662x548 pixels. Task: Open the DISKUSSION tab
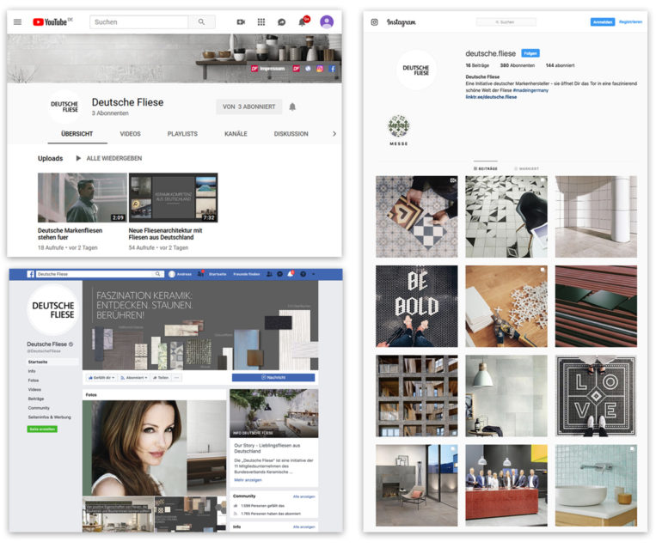pos(291,134)
